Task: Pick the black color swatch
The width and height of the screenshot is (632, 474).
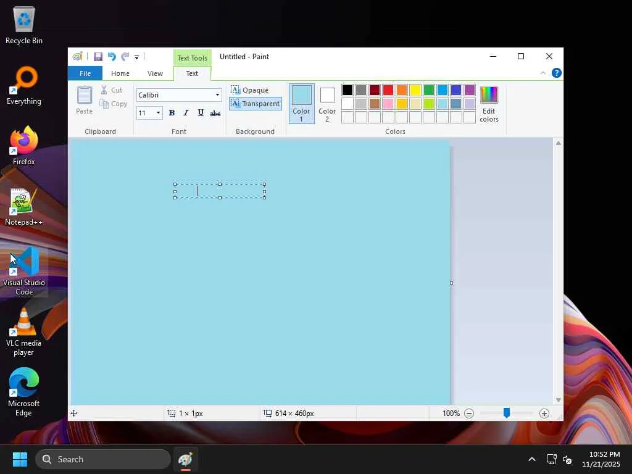Action: (x=347, y=90)
